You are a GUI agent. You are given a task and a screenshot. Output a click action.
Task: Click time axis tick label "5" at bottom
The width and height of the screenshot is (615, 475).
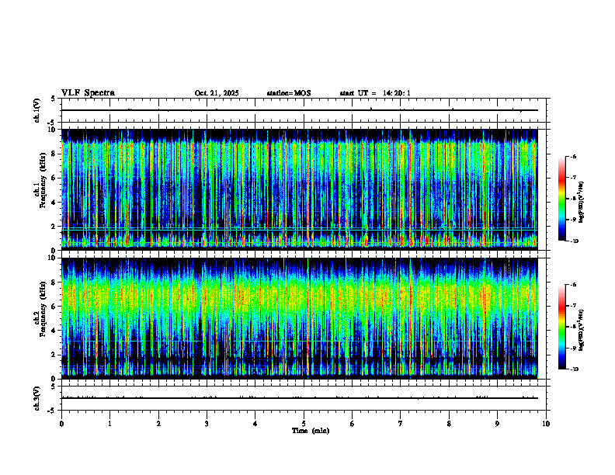point(304,424)
